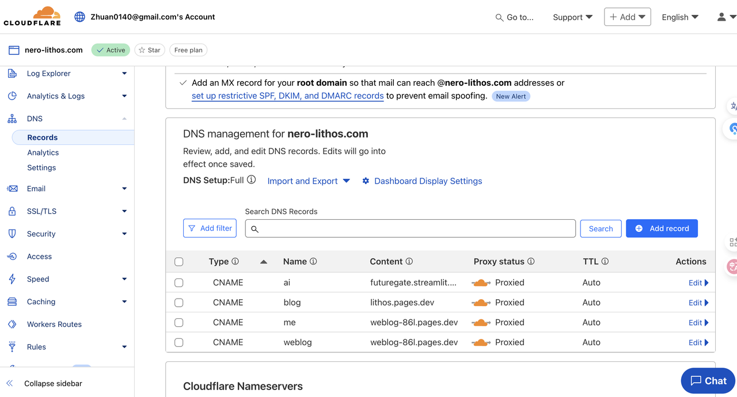Click the Analytics & Logs pie icon
Viewport: 737px width, 397px height.
click(12, 96)
